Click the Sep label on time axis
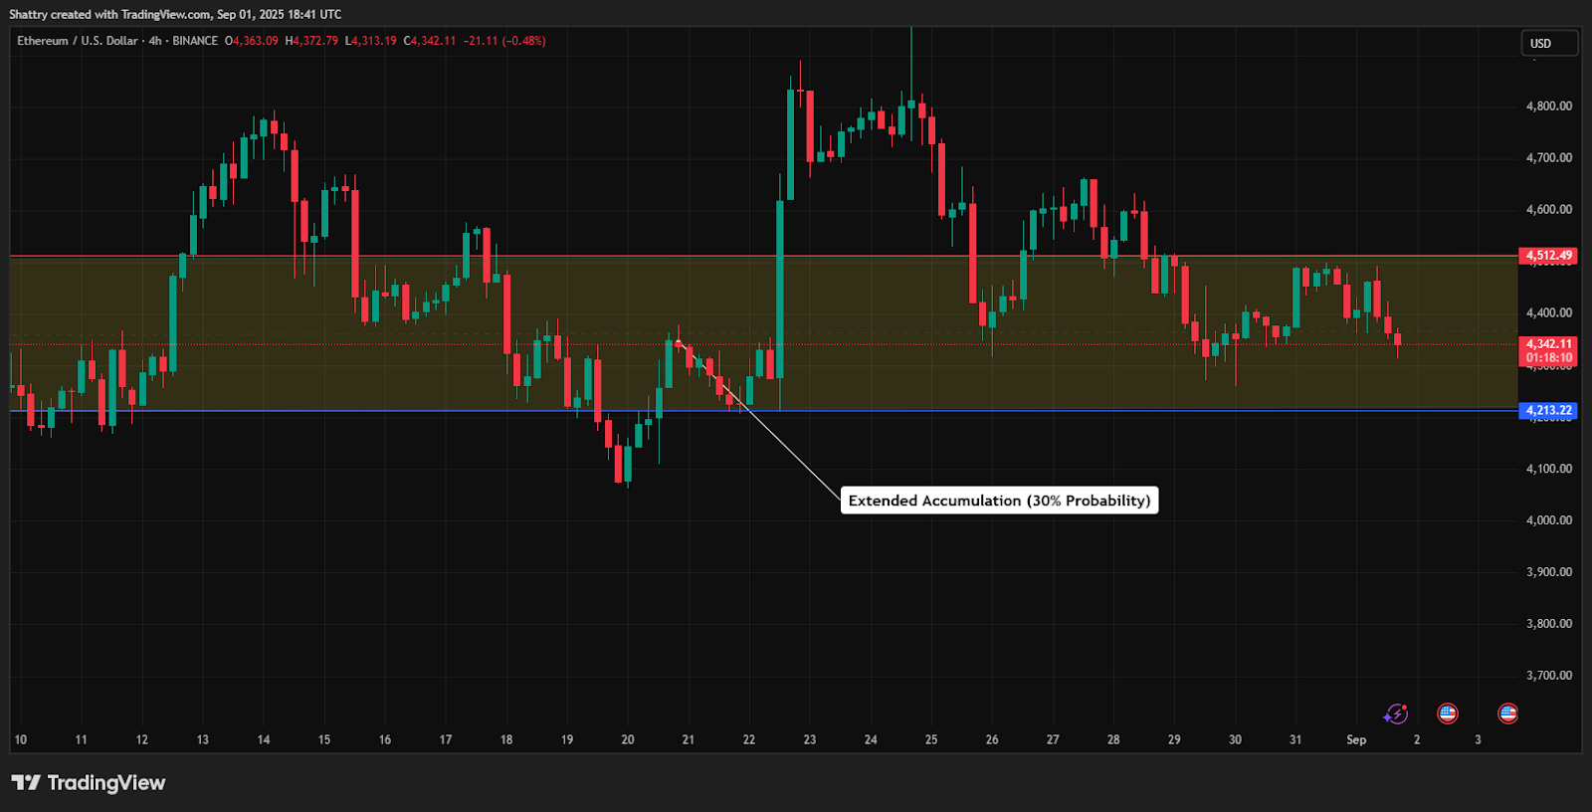 (x=1355, y=739)
